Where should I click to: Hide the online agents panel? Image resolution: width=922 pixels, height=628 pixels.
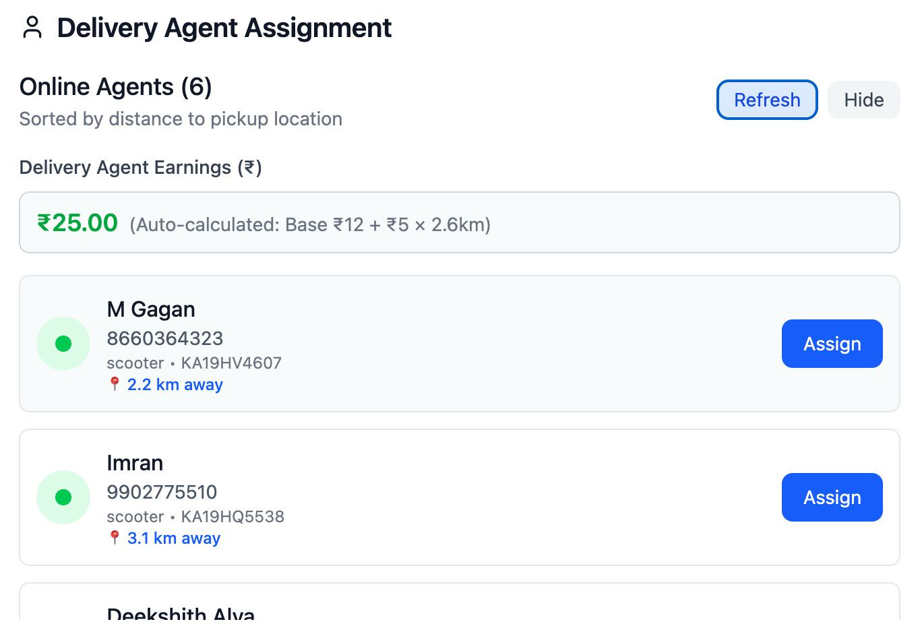[x=864, y=100]
